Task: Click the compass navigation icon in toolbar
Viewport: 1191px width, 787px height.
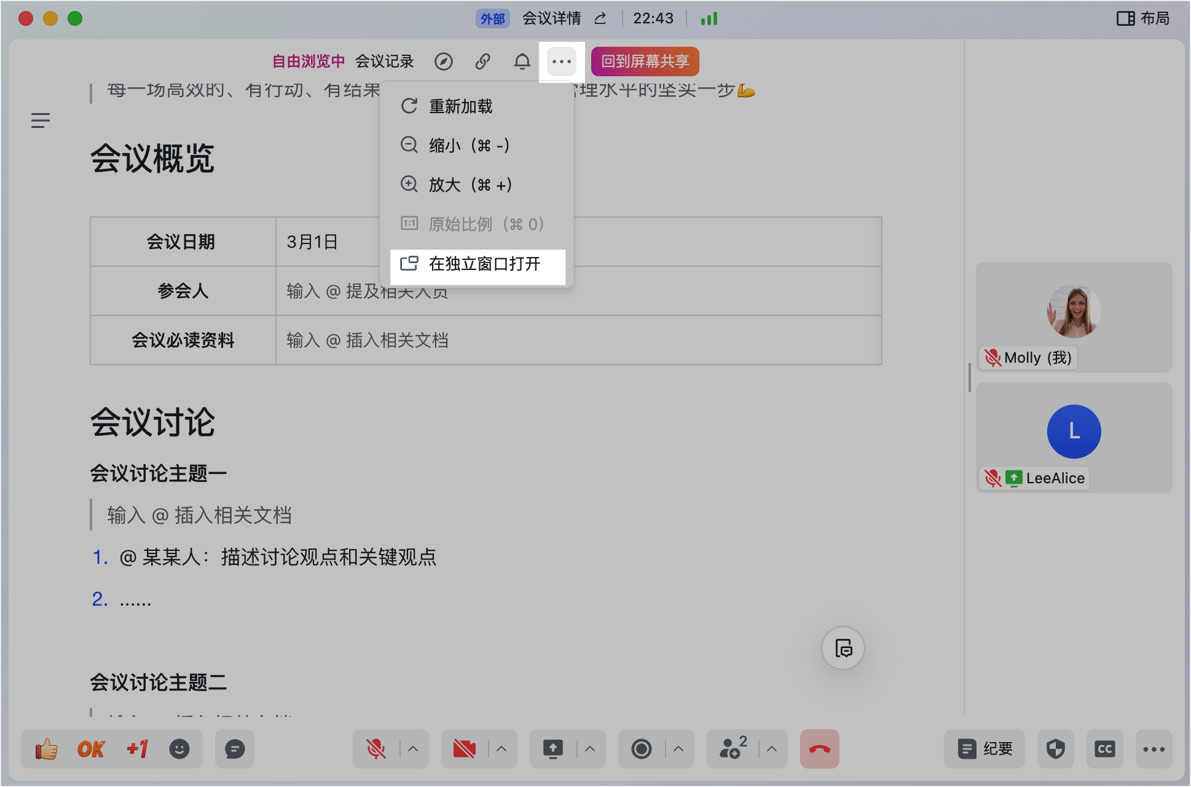Action: (443, 61)
